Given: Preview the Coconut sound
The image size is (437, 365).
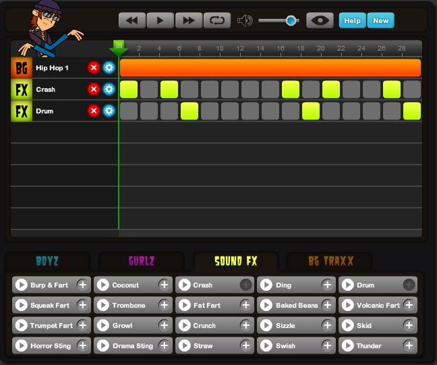Looking at the screenshot, I should point(103,285).
